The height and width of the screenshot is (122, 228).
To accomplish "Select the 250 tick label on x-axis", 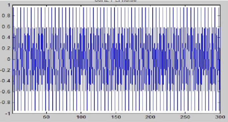I will [x=185, y=117].
